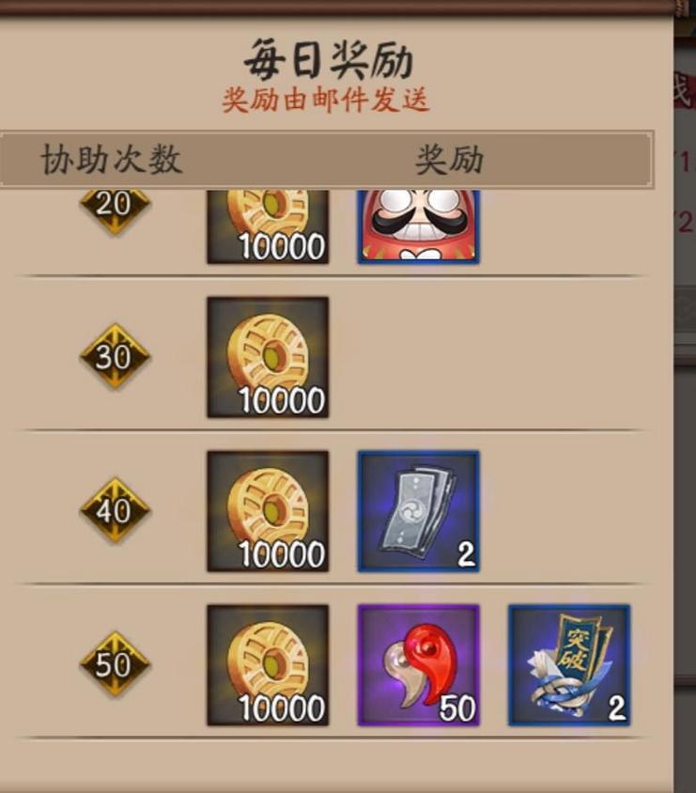The image size is (696, 793).
Task: Tap the partly hidden red tab at top right
Action: click(685, 91)
